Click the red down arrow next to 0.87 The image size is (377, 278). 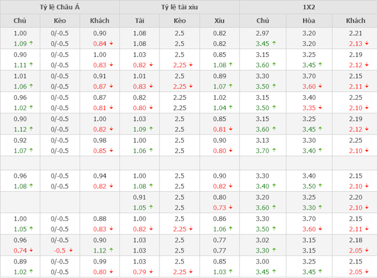111,86
